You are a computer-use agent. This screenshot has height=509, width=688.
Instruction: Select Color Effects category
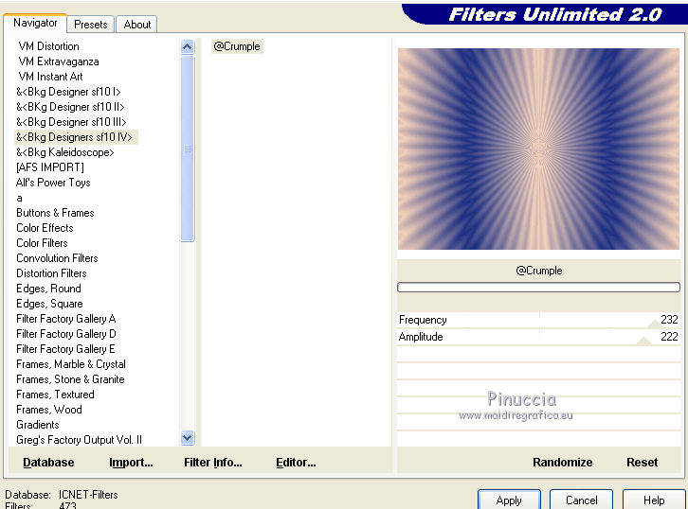pos(45,228)
